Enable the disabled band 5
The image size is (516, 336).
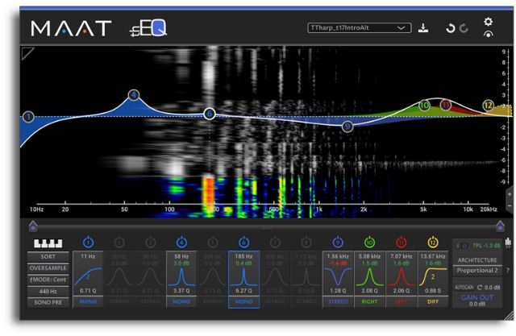coord(213,243)
